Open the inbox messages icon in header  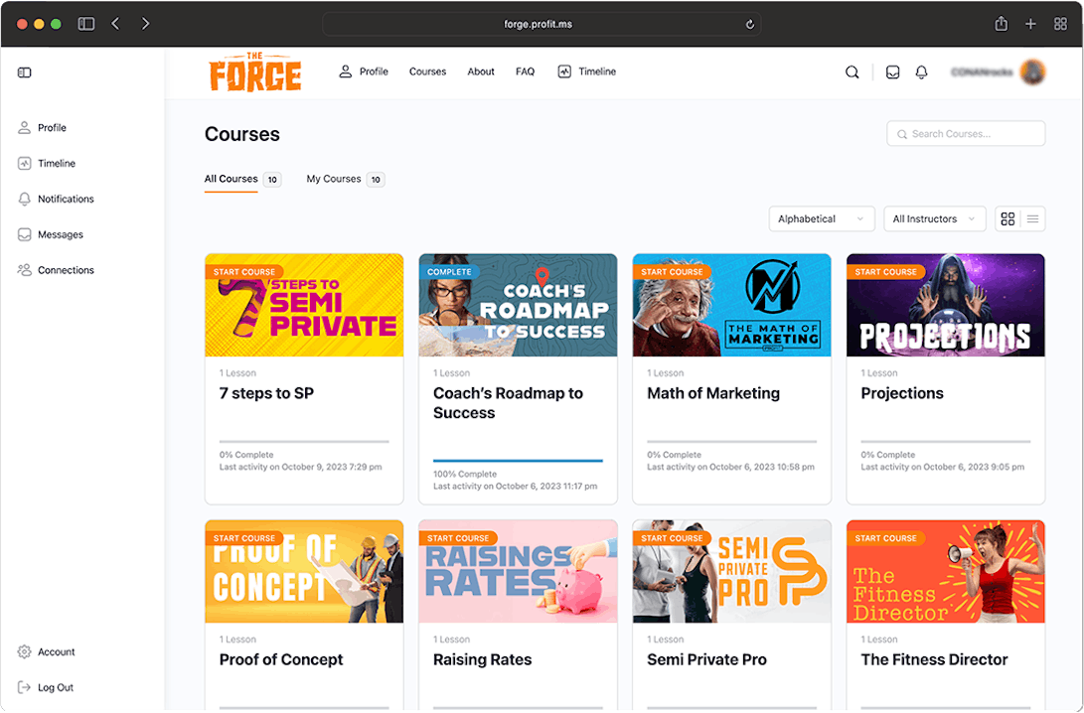tap(892, 72)
